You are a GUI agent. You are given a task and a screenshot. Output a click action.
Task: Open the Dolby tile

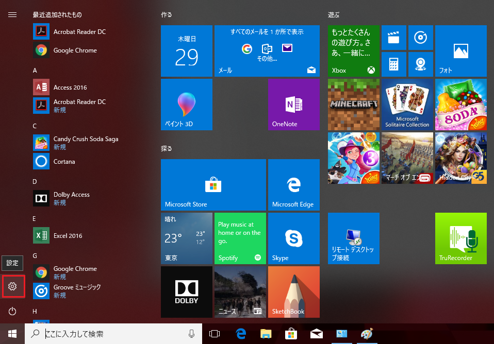(x=187, y=292)
